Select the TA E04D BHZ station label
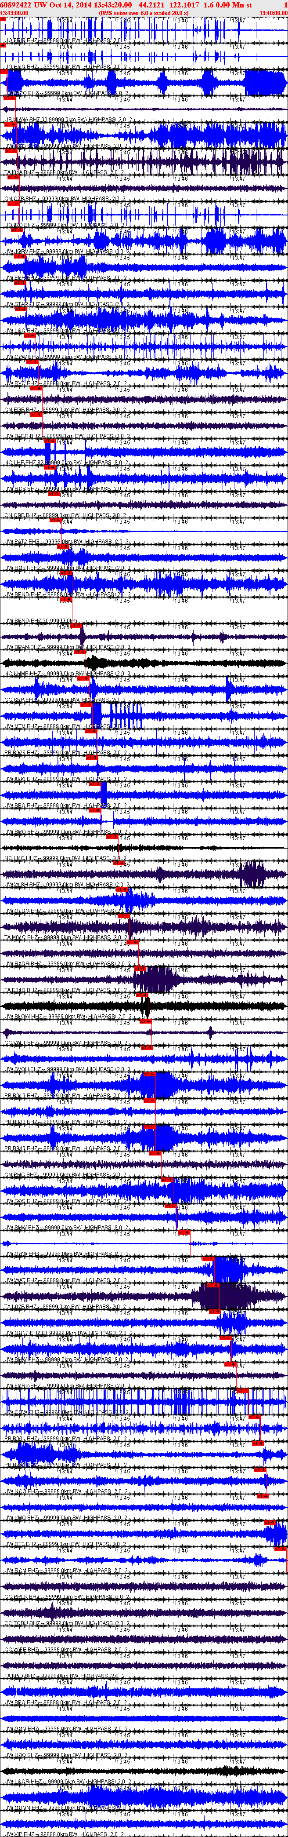This screenshot has height=1837, width=288. (66, 991)
